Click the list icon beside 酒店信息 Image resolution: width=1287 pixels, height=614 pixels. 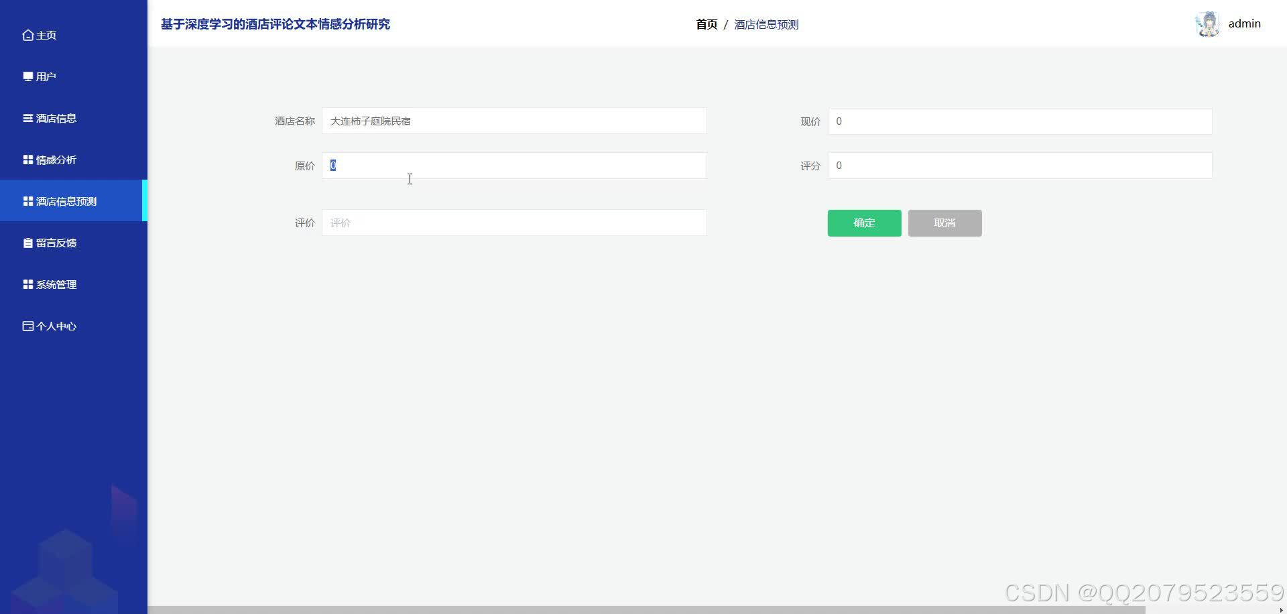27,118
